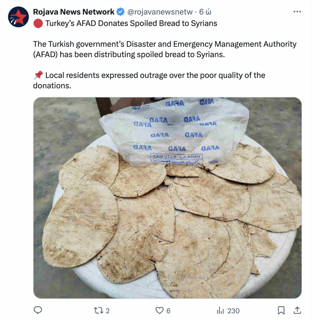Like the tweet with the heart icon
Screen dimensions: 320x320
coord(160,310)
